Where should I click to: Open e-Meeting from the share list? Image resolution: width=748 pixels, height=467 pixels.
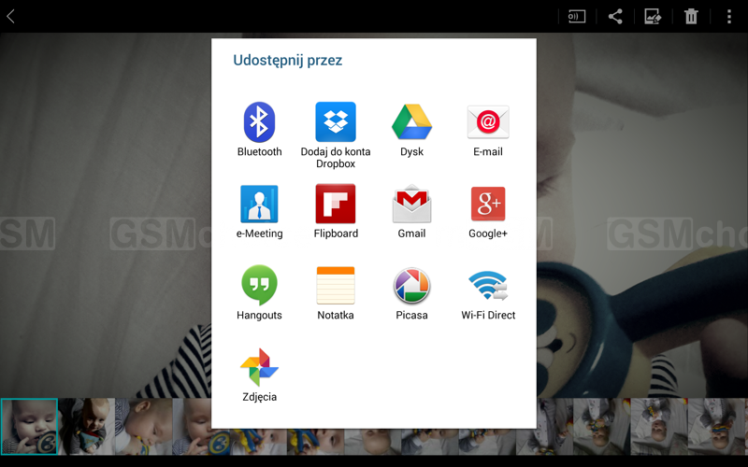pyautogui.click(x=259, y=204)
